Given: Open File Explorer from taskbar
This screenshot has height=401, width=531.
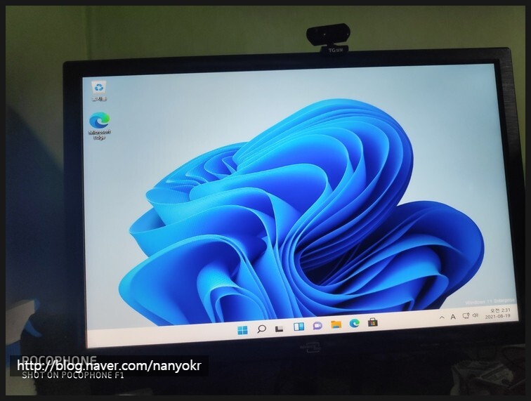Looking at the screenshot, I should click(336, 324).
